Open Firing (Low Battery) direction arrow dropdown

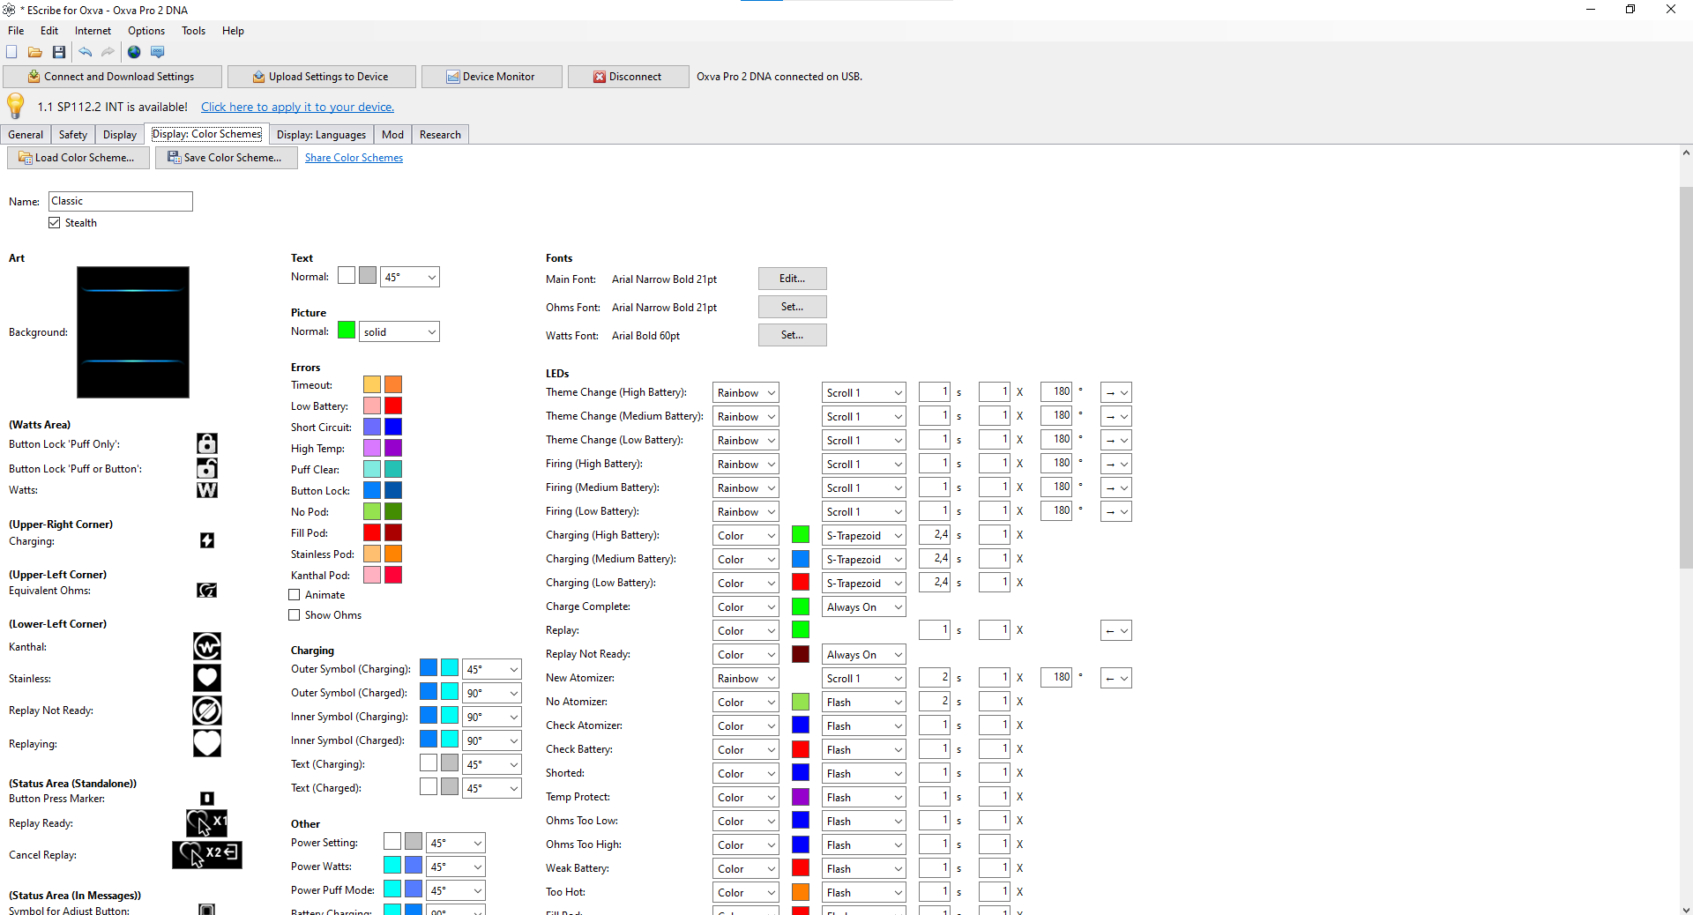pyautogui.click(x=1116, y=511)
